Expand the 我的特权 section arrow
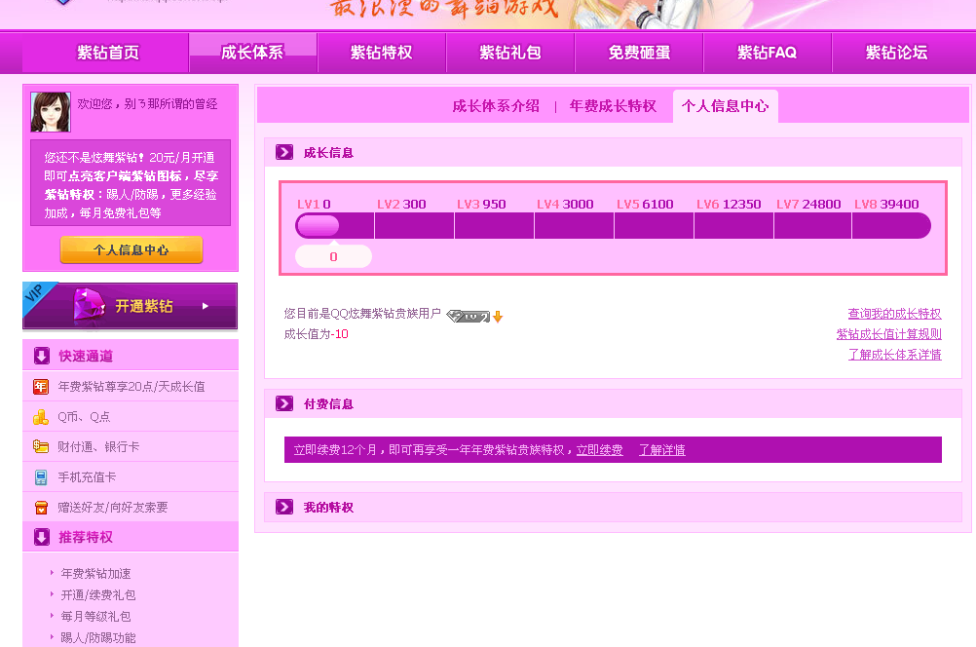The image size is (976, 647). (x=284, y=508)
